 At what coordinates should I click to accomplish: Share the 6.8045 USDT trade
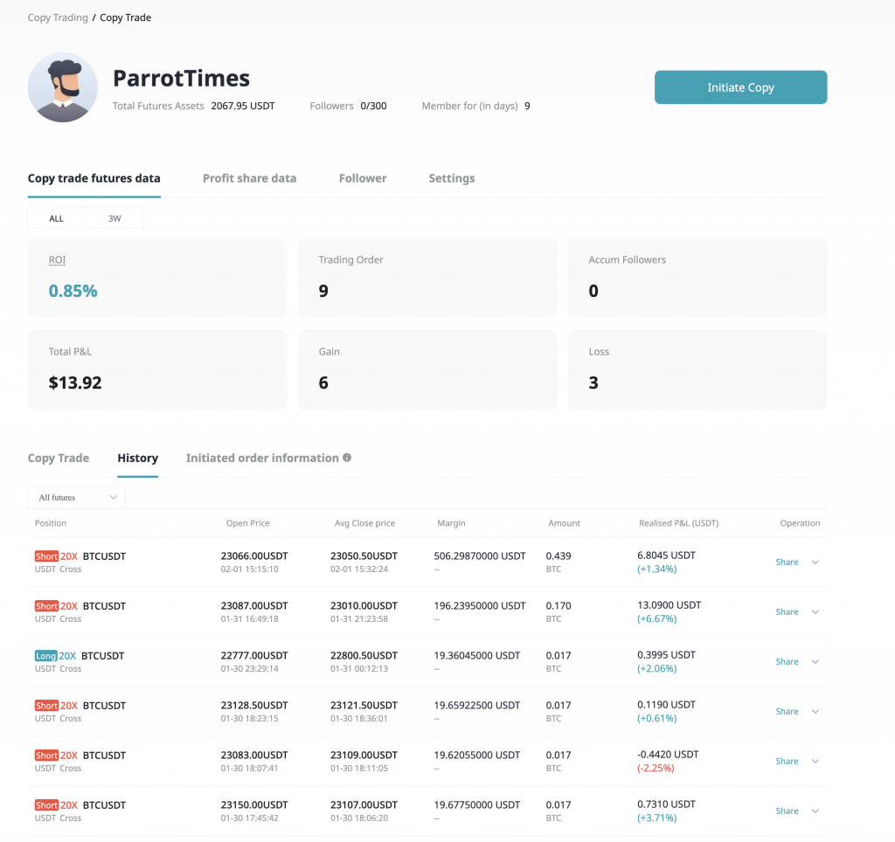pos(787,562)
